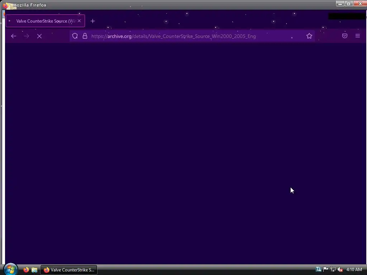
Task: Click the forward navigation arrow
Action: (27, 36)
